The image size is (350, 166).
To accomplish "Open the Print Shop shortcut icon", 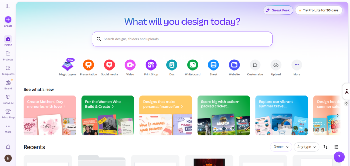I will coord(151,65).
